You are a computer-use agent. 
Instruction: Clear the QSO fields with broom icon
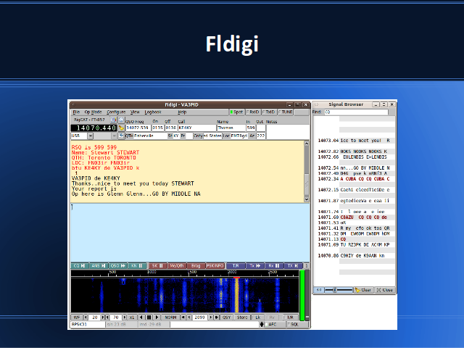click(x=121, y=128)
